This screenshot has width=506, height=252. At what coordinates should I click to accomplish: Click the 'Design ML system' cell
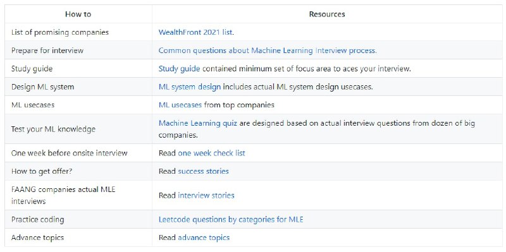[78, 87]
